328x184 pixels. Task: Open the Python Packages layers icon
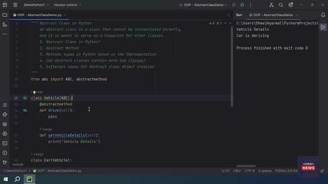[5, 124]
